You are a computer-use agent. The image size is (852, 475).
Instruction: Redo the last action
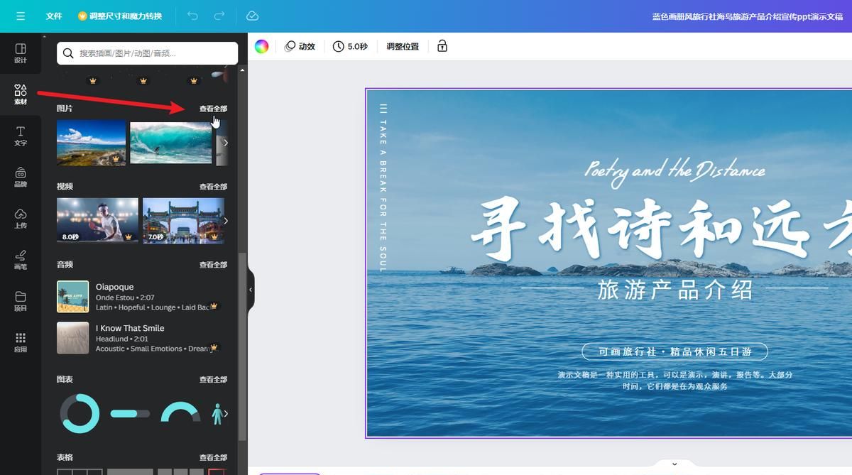coord(219,16)
